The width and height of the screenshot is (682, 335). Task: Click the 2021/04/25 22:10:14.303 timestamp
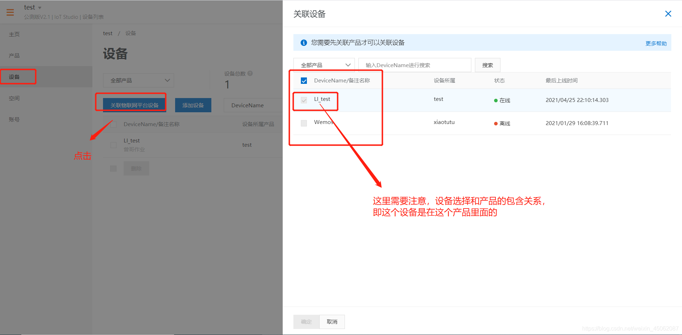point(577,100)
